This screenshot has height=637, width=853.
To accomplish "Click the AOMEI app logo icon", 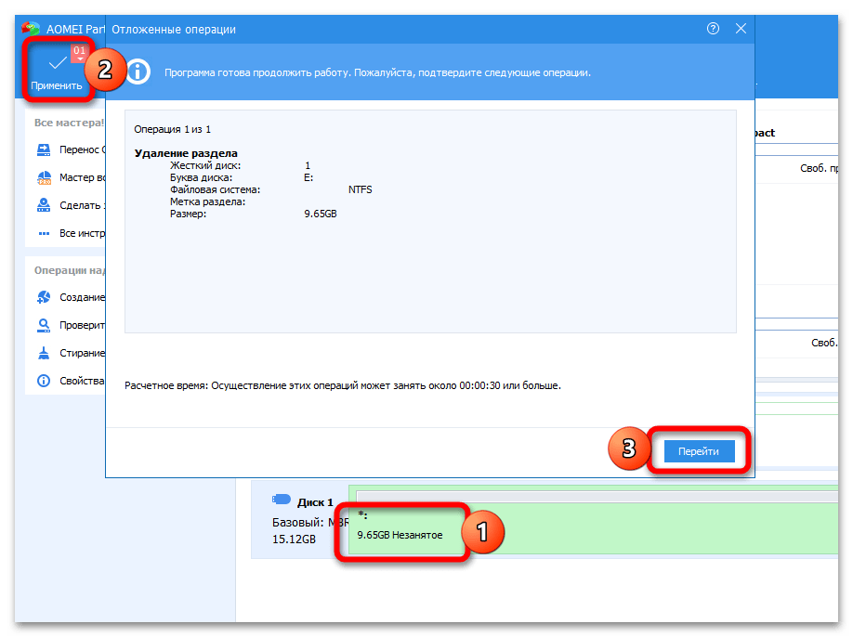I will tap(31, 28).
